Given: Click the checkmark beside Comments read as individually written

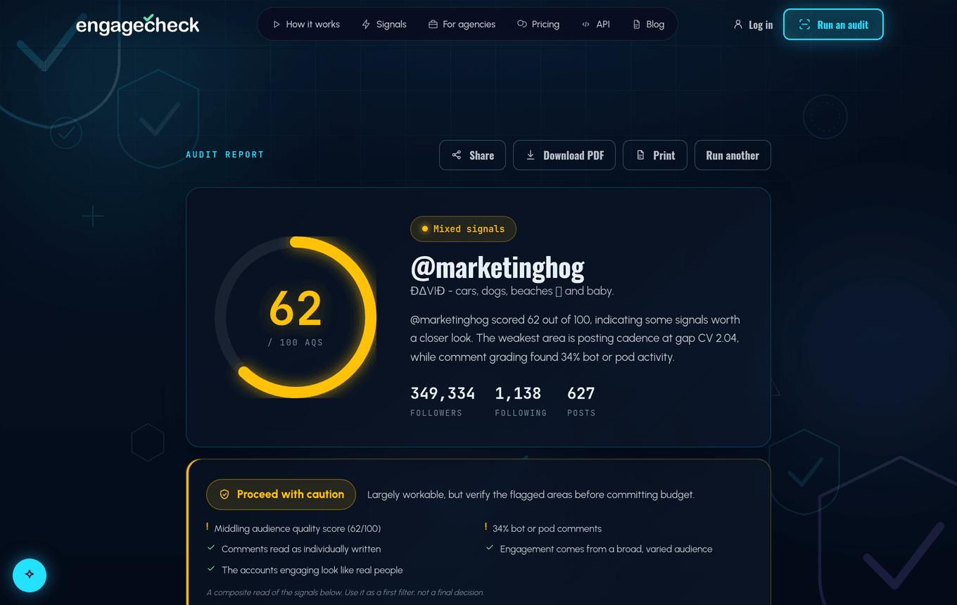Looking at the screenshot, I should [x=210, y=547].
